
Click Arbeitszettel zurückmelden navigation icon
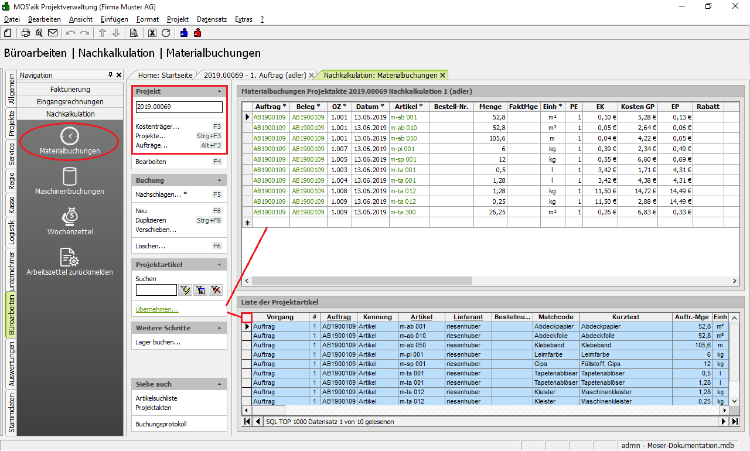[x=70, y=261]
